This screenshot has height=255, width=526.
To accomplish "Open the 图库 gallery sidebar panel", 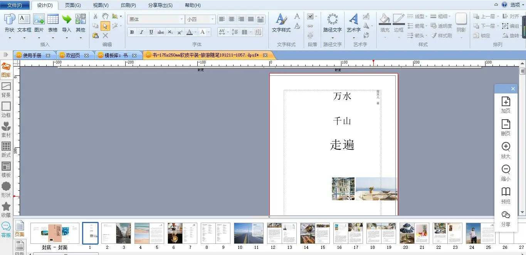I will pos(6,70).
